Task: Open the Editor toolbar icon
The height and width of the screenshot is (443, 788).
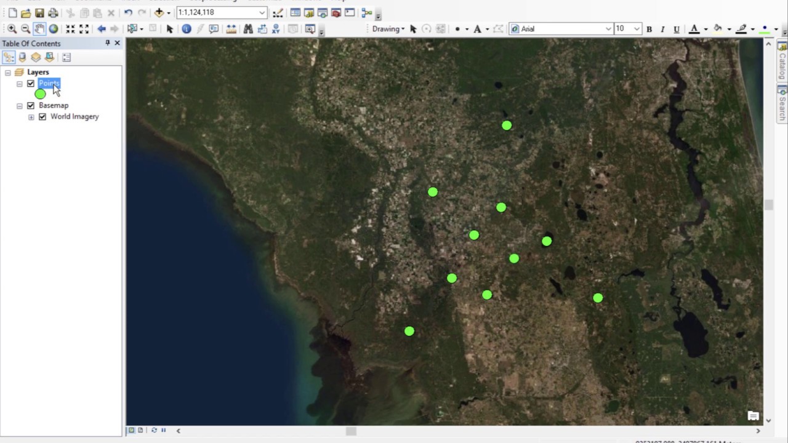Action: click(x=278, y=13)
